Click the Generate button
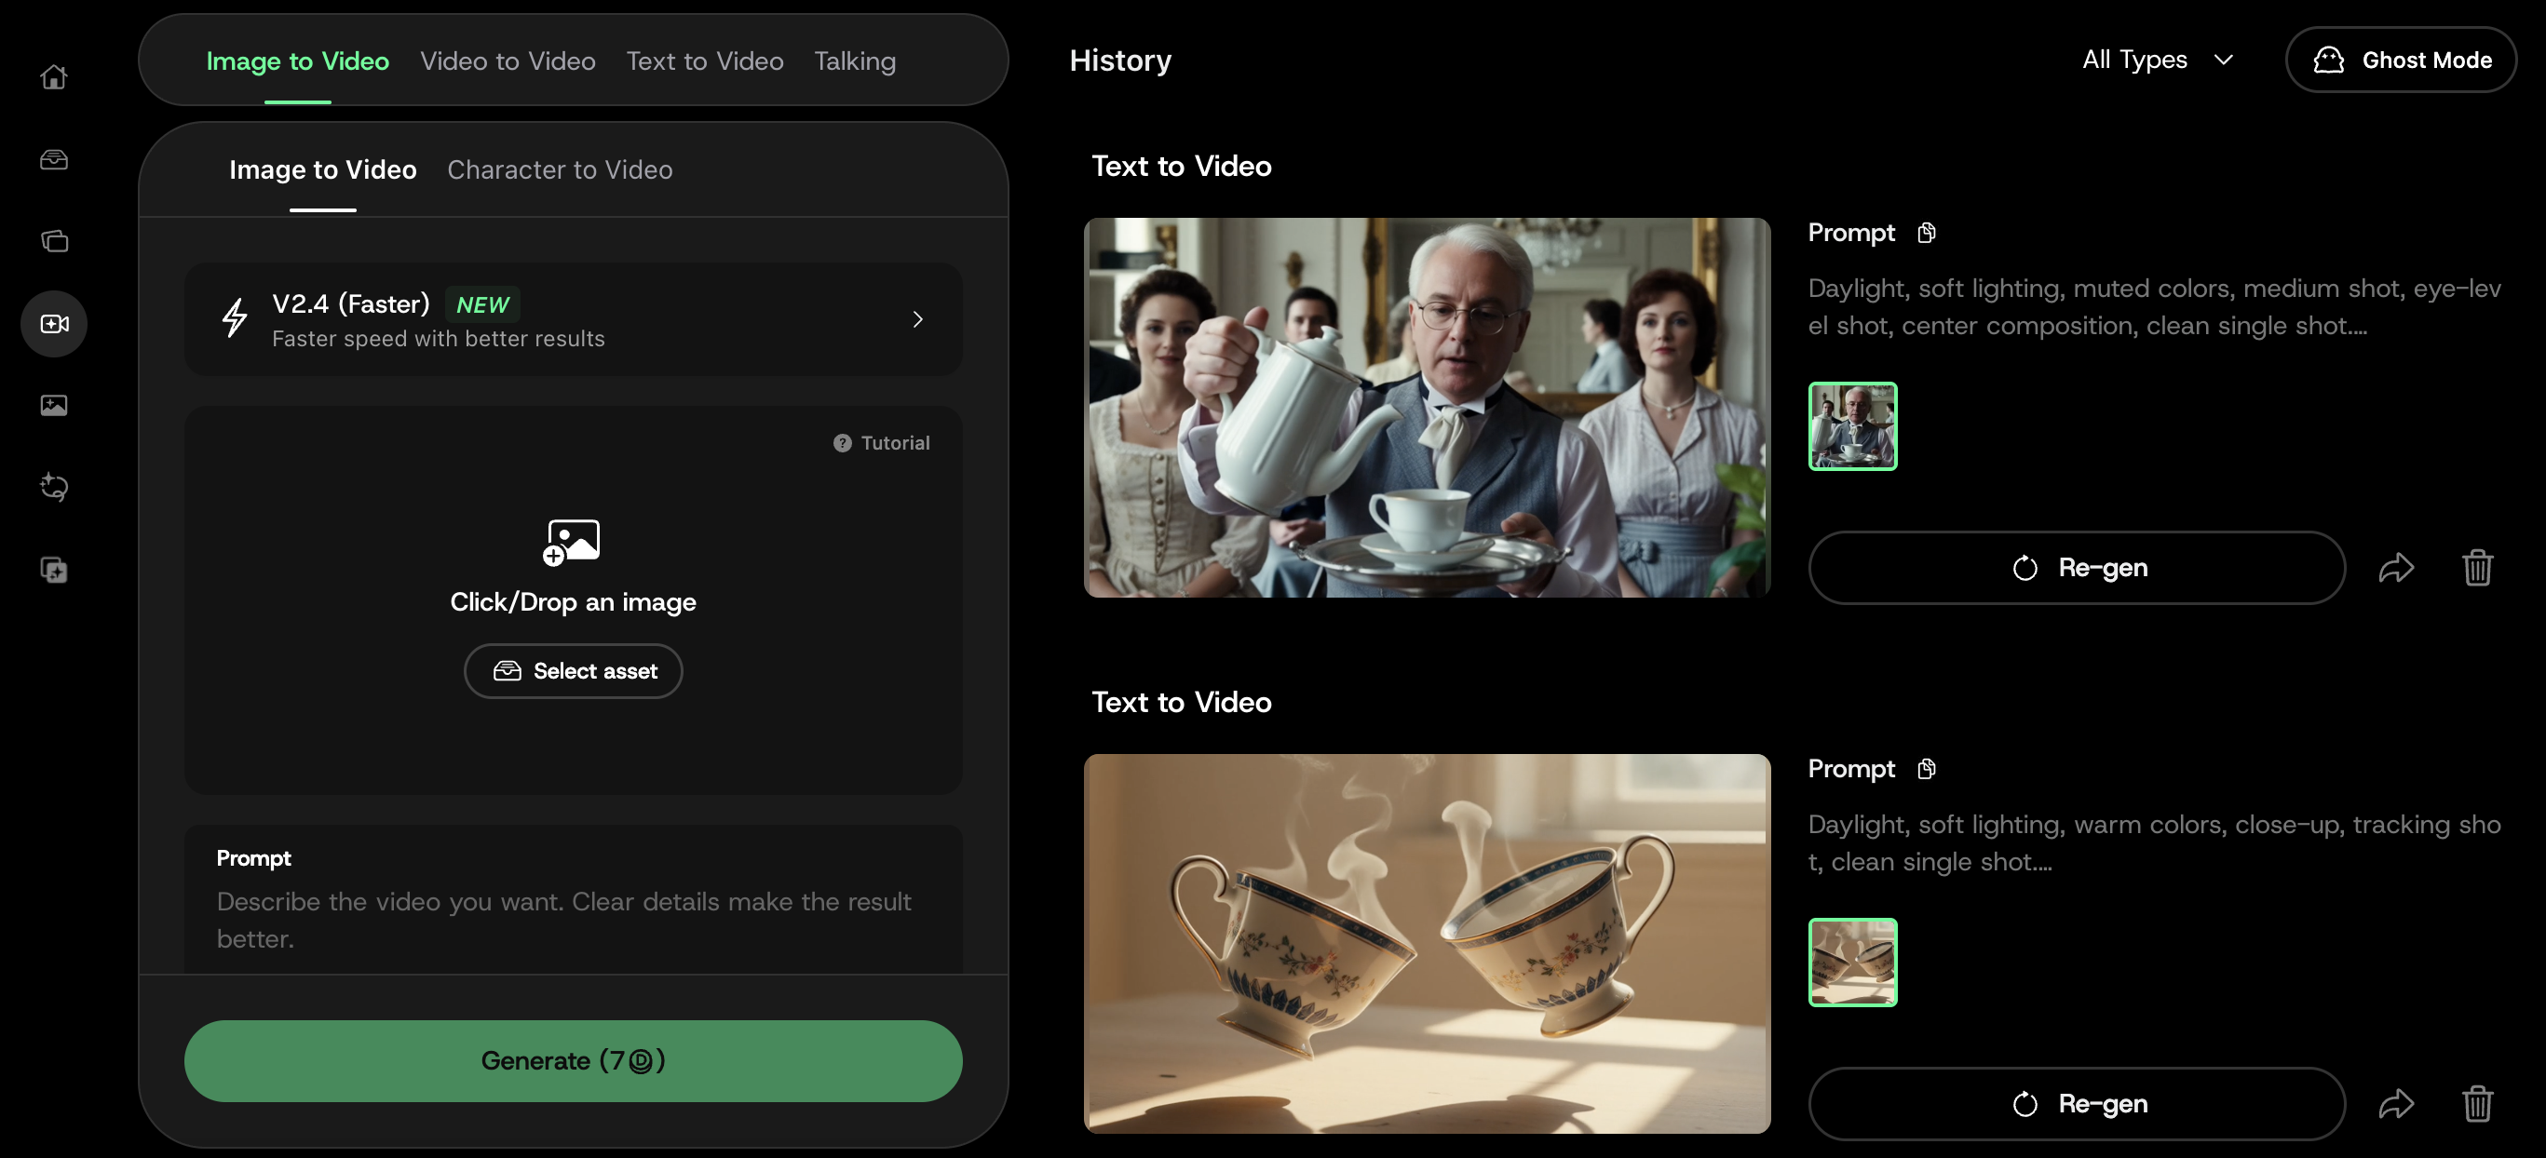This screenshot has width=2546, height=1158. click(x=573, y=1060)
